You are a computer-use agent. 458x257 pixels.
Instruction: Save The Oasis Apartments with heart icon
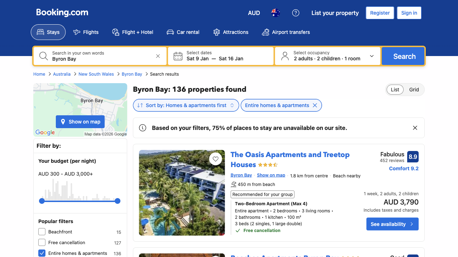click(215, 159)
